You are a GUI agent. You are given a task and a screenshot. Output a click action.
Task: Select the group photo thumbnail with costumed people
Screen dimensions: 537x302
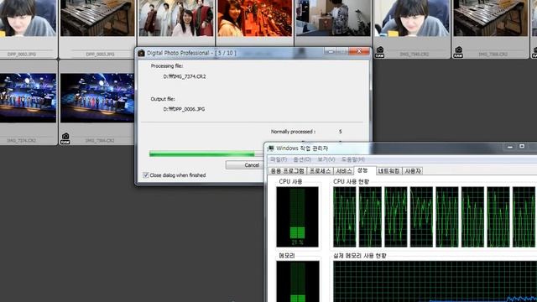pos(175,18)
